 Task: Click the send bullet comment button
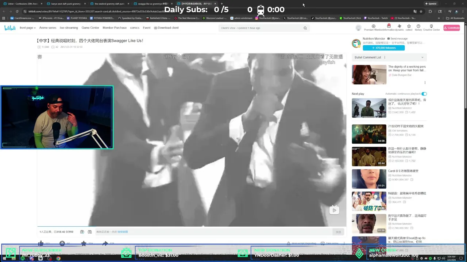tap(338, 232)
